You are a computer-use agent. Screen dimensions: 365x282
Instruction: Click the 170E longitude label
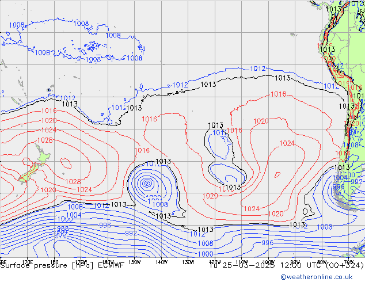pos(27,262)
